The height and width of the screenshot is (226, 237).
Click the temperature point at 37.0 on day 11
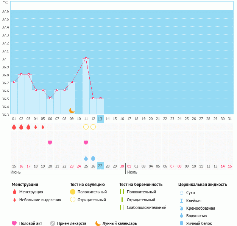pyautogui.click(x=86, y=58)
